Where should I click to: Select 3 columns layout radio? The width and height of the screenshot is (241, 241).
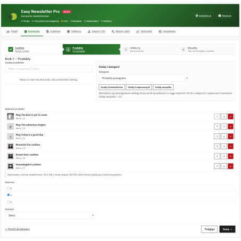[x=8, y=202]
